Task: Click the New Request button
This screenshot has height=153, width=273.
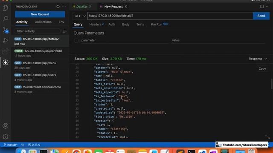Action: point(40,14)
